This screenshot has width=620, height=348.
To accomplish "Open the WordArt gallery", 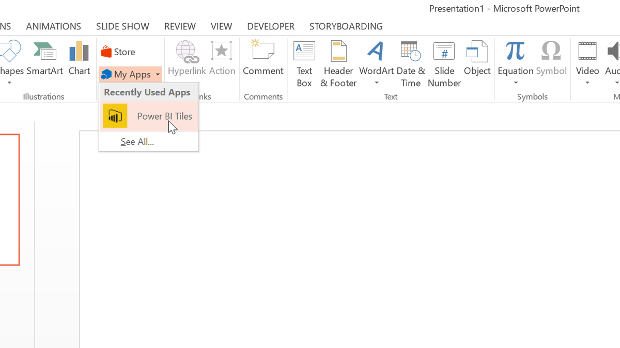I will (x=377, y=59).
